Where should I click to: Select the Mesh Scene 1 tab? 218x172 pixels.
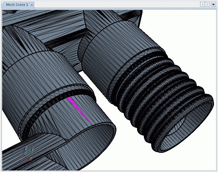tap(17, 5)
